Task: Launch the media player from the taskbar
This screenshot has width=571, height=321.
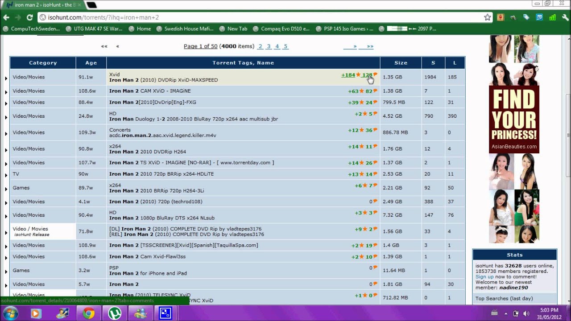Action: click(x=36, y=313)
